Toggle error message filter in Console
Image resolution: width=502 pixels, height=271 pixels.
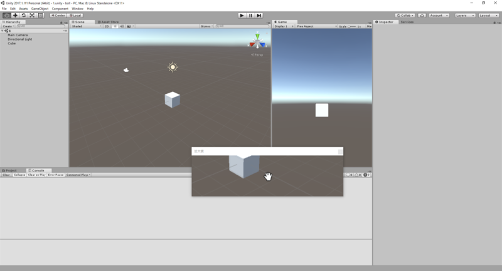coord(367,175)
